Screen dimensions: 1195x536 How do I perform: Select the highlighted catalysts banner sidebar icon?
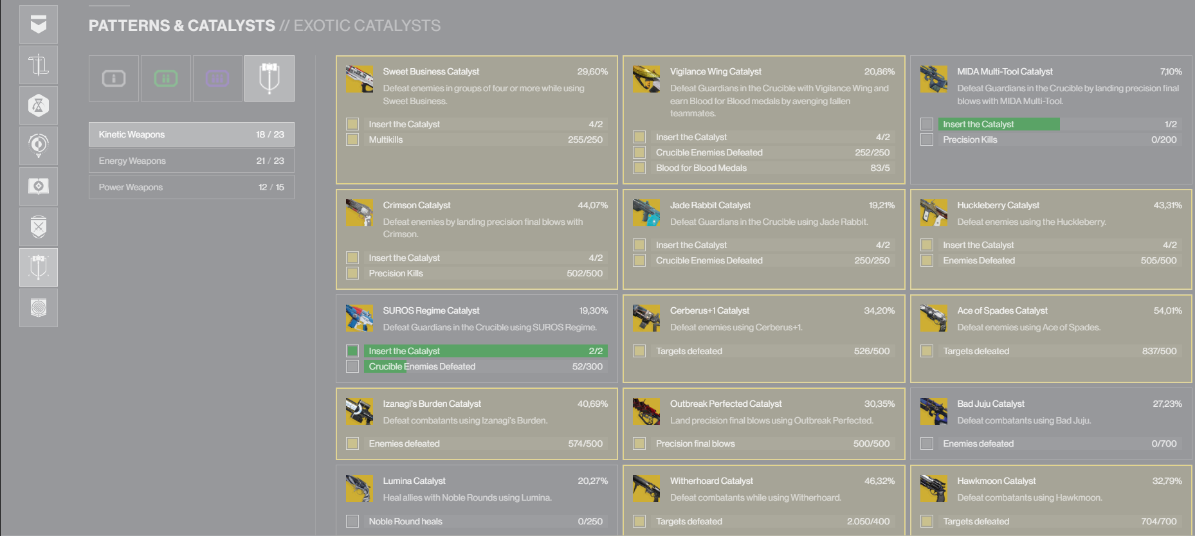pos(39,267)
